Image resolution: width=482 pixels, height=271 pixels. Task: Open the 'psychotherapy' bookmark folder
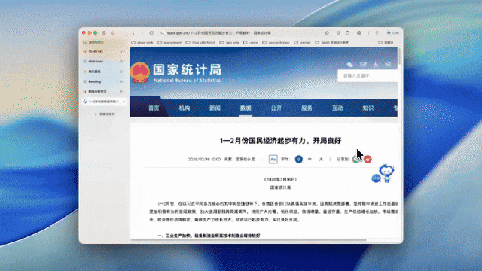click(276, 42)
